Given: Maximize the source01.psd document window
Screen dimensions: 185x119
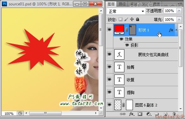Looking at the screenshot, I should click(85, 4).
